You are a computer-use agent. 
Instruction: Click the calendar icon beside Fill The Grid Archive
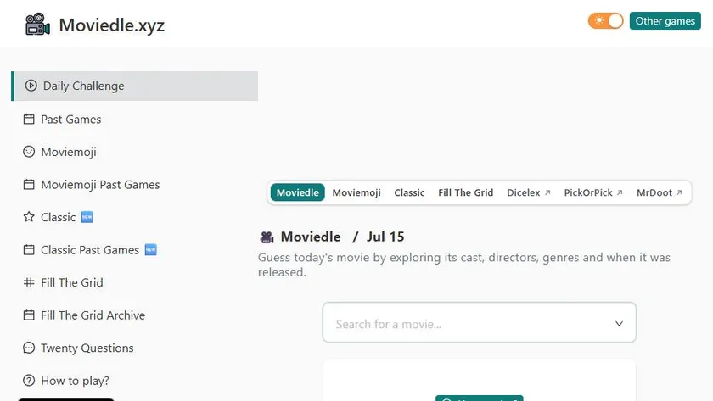point(29,315)
